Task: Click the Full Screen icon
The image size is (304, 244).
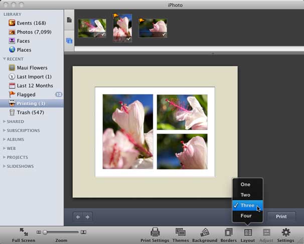Action: pos(24,232)
